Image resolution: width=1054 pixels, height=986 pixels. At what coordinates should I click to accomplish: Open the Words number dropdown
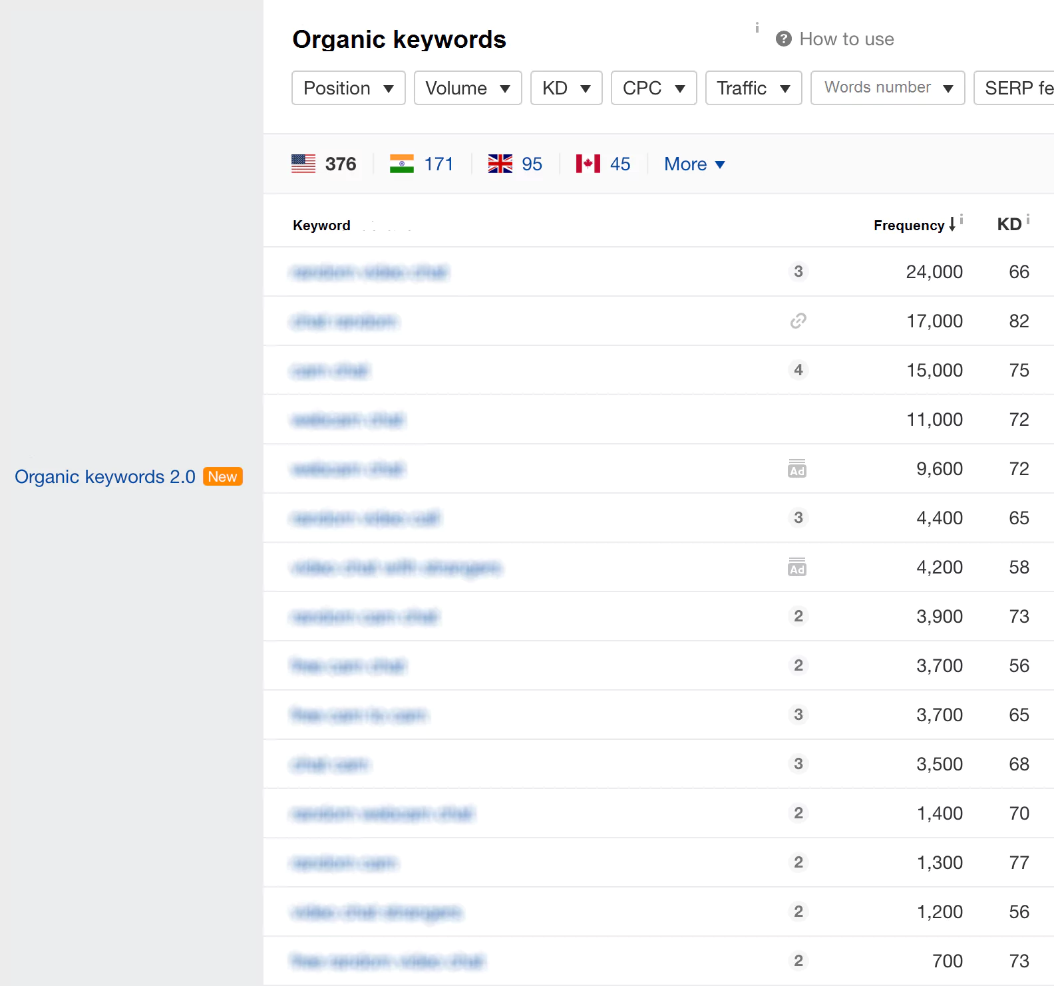point(887,88)
